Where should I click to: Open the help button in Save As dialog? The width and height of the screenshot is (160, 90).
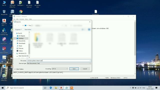coord(89,29)
